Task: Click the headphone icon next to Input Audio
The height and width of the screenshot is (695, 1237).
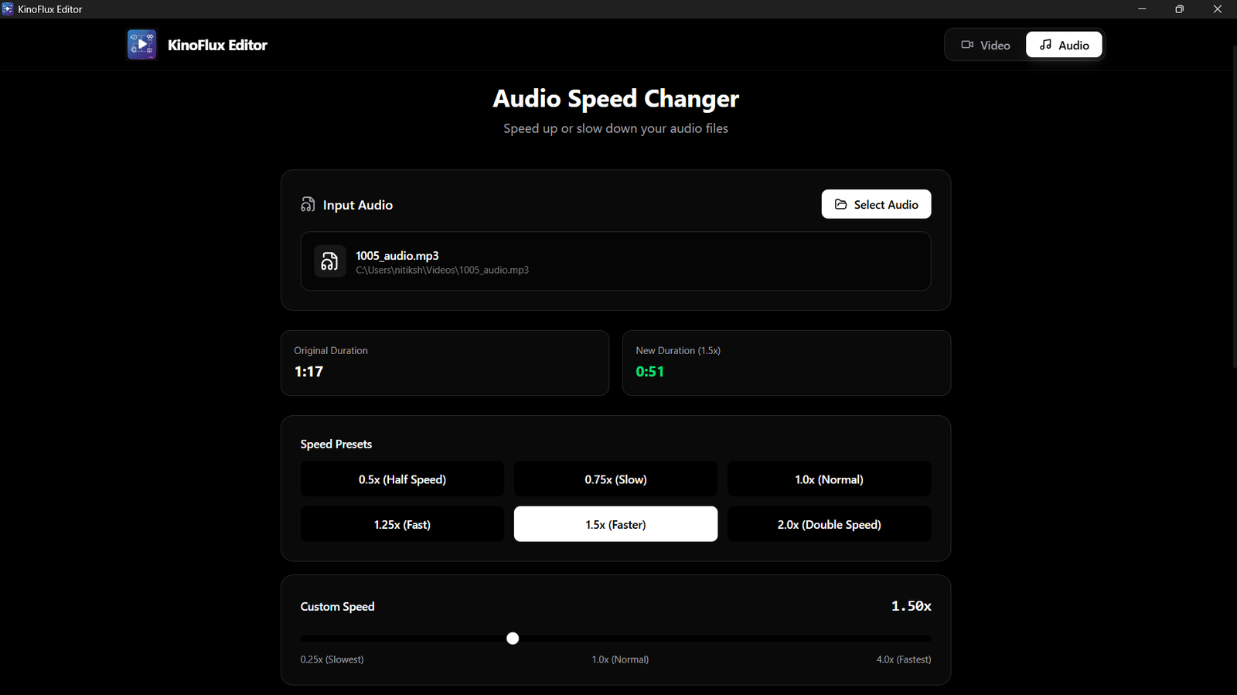Action: tap(308, 205)
